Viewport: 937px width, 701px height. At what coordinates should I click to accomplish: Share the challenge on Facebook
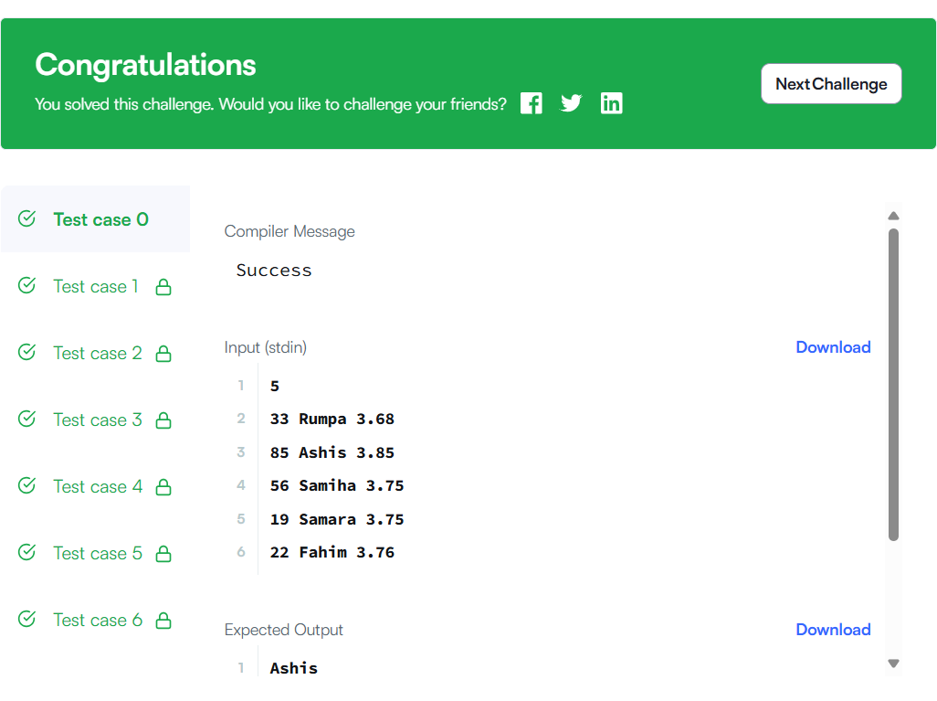[531, 103]
